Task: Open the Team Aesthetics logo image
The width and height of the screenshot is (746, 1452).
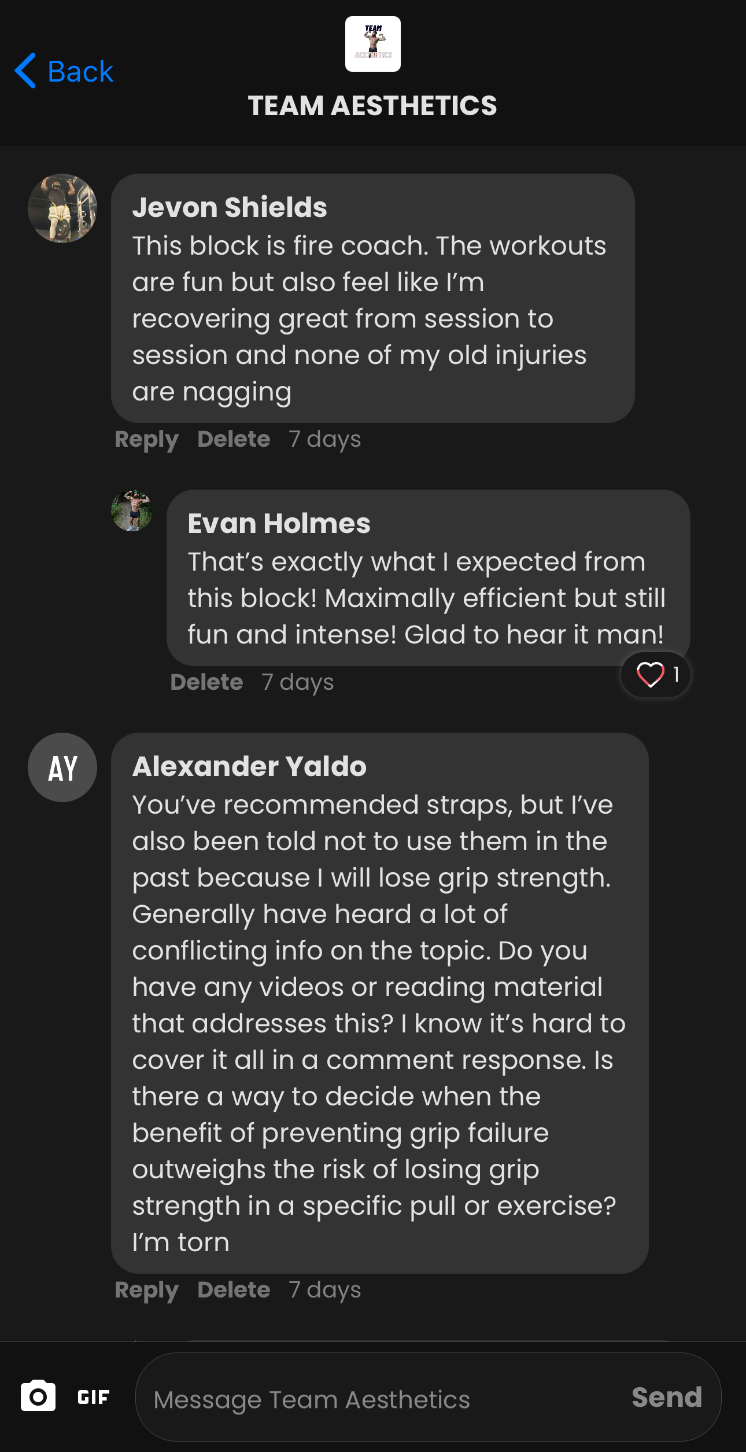Action: 373,44
